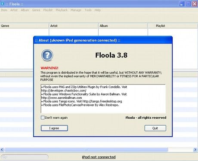The height and width of the screenshot is (161, 198).
Task: Click the search field at bottom left
Action: click(x=25, y=157)
